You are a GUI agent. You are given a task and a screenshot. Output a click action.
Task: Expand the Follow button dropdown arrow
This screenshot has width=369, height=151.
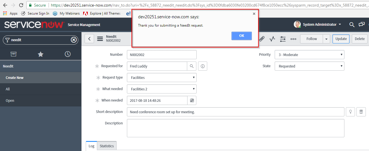click(326, 39)
